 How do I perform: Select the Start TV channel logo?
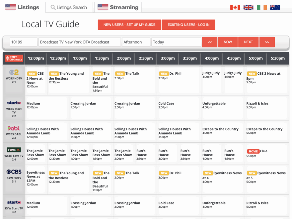tap(13, 104)
